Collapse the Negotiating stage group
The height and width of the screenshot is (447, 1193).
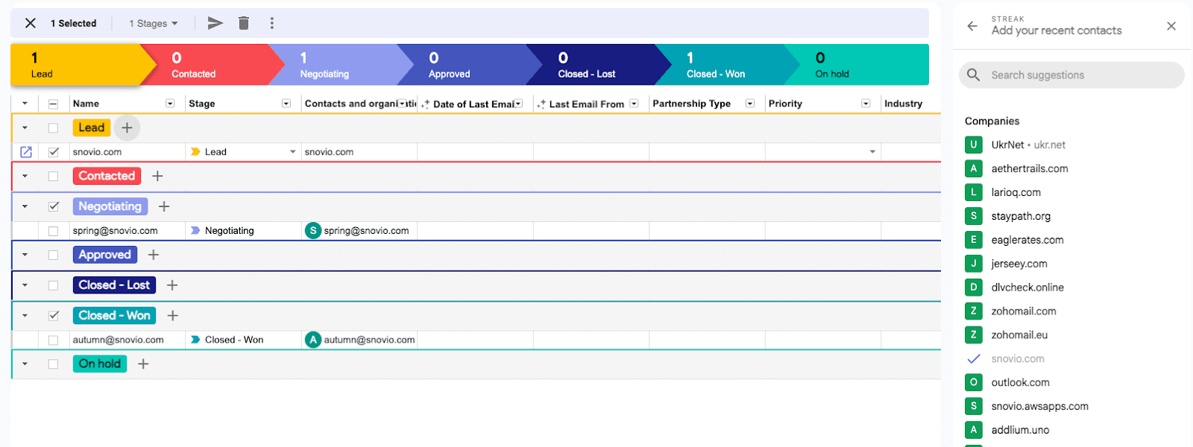click(x=25, y=206)
